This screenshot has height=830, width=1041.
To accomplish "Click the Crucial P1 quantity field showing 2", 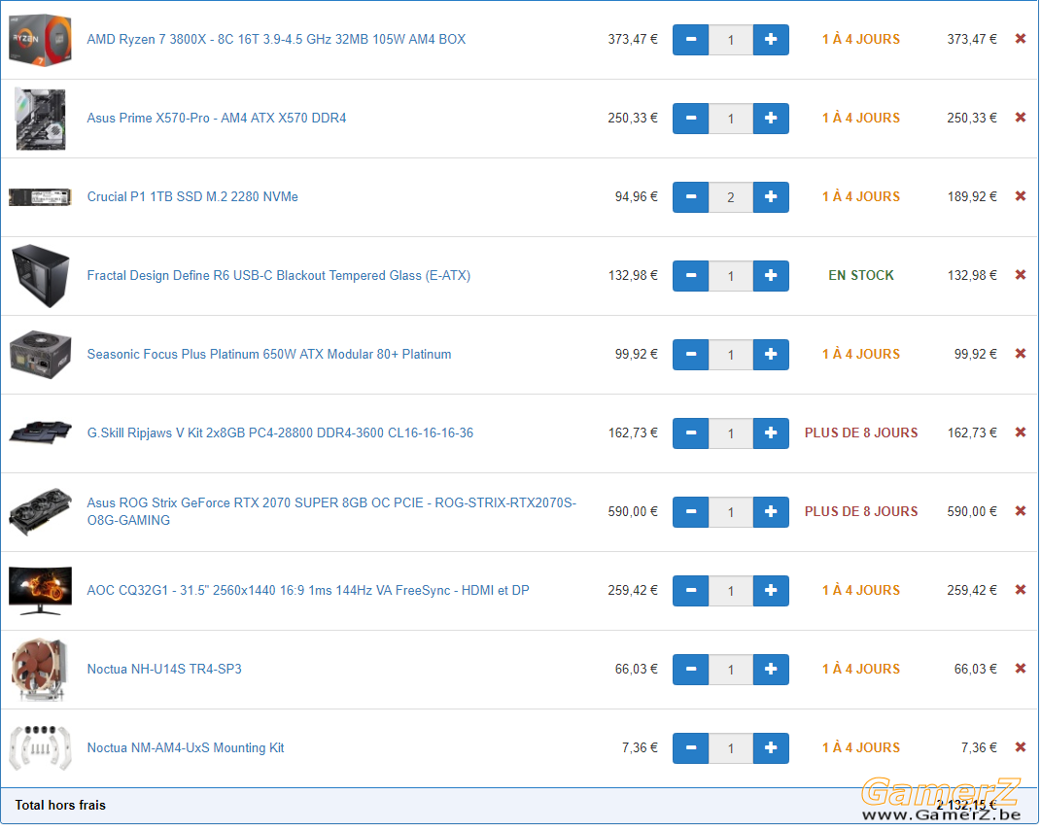I will (x=731, y=197).
